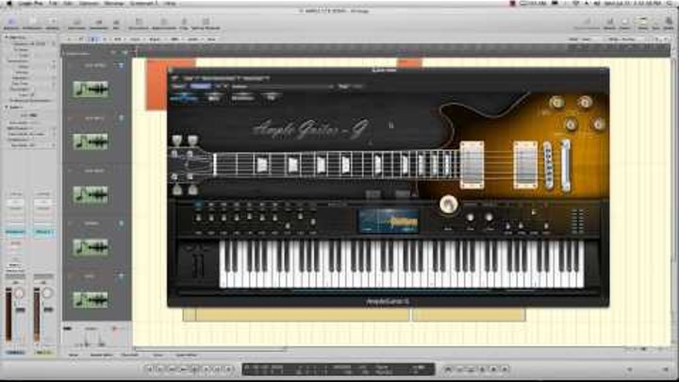679x382 pixels.
Task: Click the first track's audio waveform icon
Action: click(91, 89)
